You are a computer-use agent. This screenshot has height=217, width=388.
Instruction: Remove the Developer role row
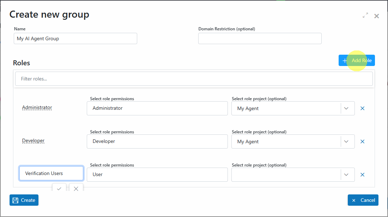click(363, 141)
